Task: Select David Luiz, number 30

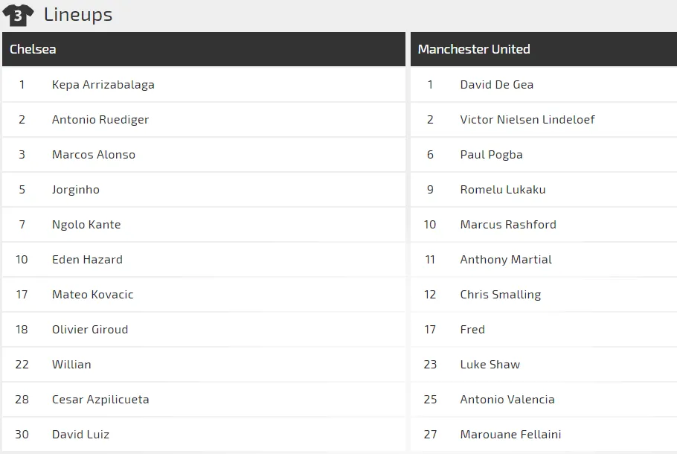Action: pyautogui.click(x=80, y=435)
